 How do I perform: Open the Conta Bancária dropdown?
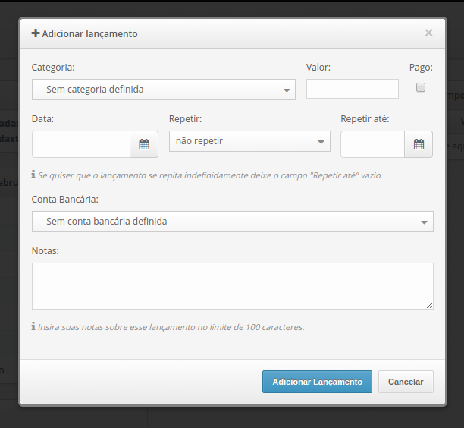point(233,222)
